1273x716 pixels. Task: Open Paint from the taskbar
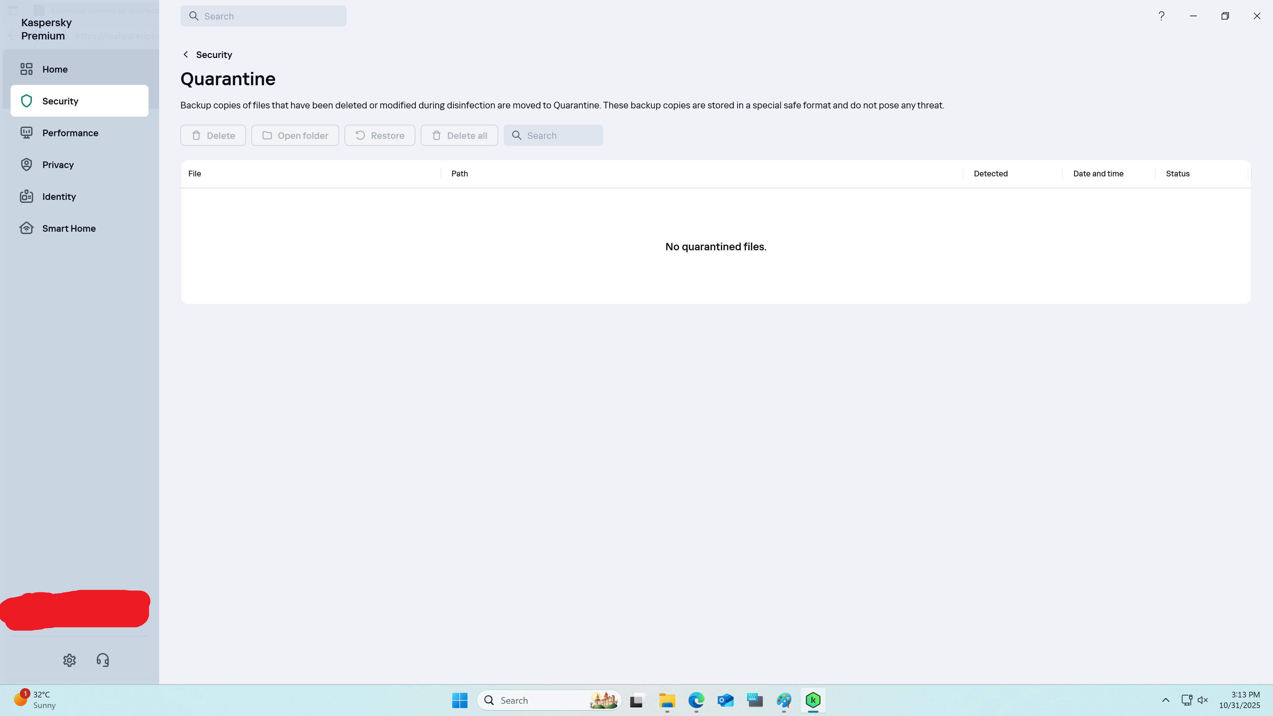click(784, 700)
